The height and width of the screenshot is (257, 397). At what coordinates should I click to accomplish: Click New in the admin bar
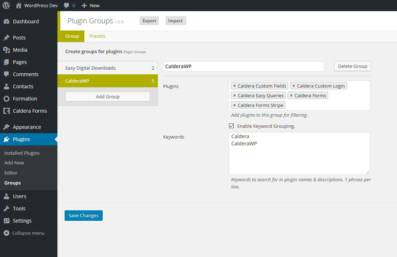coord(95,6)
